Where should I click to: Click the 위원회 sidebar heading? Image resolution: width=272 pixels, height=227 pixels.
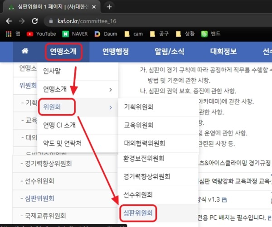click(x=28, y=85)
